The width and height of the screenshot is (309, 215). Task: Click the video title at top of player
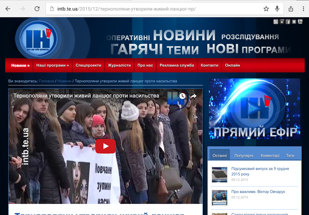coord(86,96)
